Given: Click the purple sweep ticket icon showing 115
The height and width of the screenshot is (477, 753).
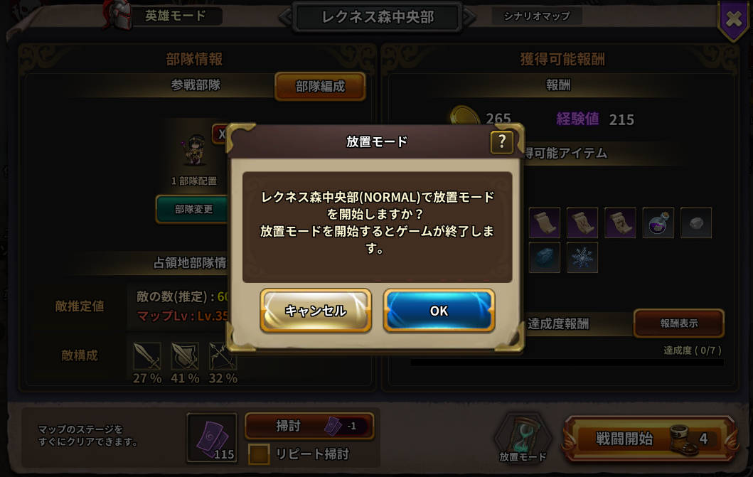Looking at the screenshot, I should pyautogui.click(x=212, y=438).
